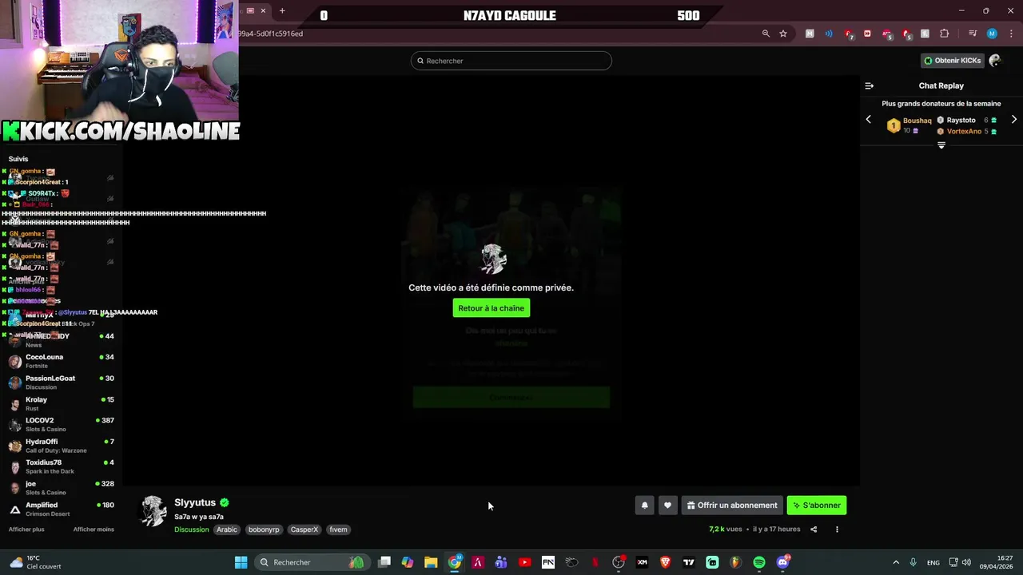This screenshot has height=575, width=1023.
Task: Show hidden system tray icons chevron
Action: 896,562
